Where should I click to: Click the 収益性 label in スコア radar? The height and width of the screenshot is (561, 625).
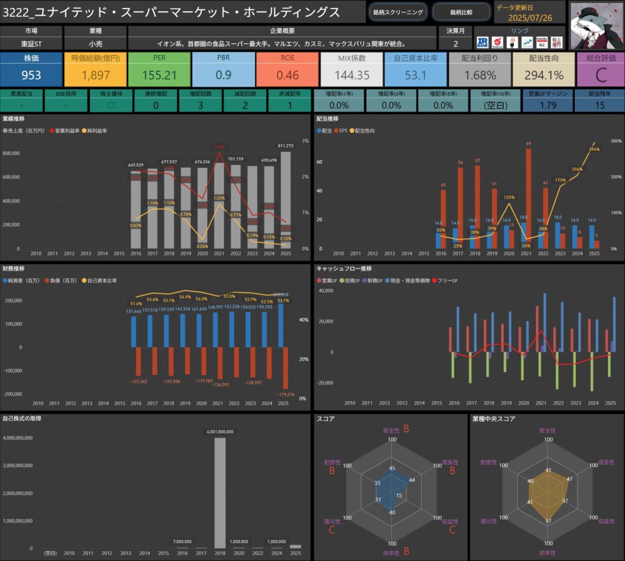pos(450,521)
